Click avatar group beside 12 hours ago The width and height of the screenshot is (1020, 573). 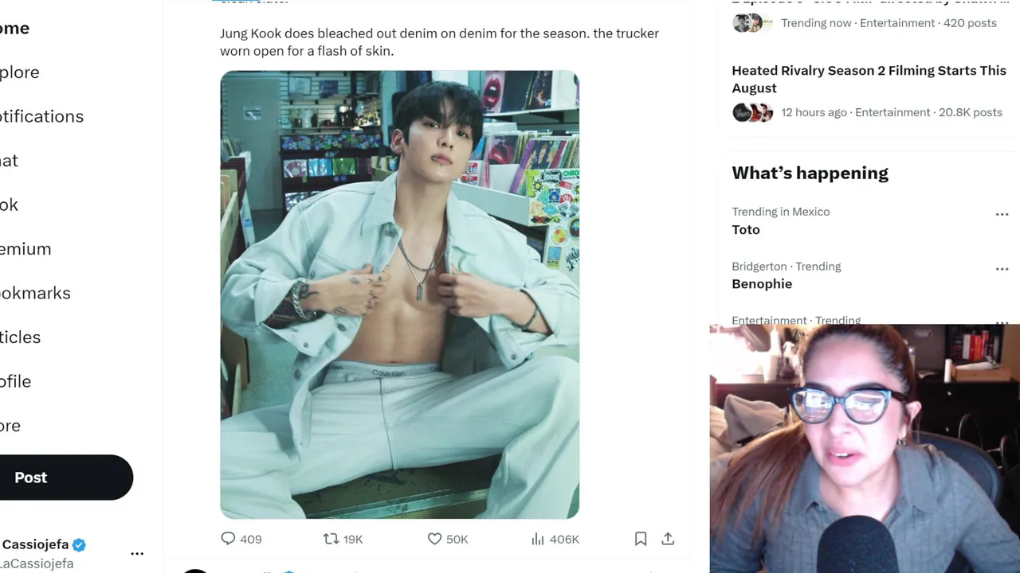pyautogui.click(x=753, y=112)
